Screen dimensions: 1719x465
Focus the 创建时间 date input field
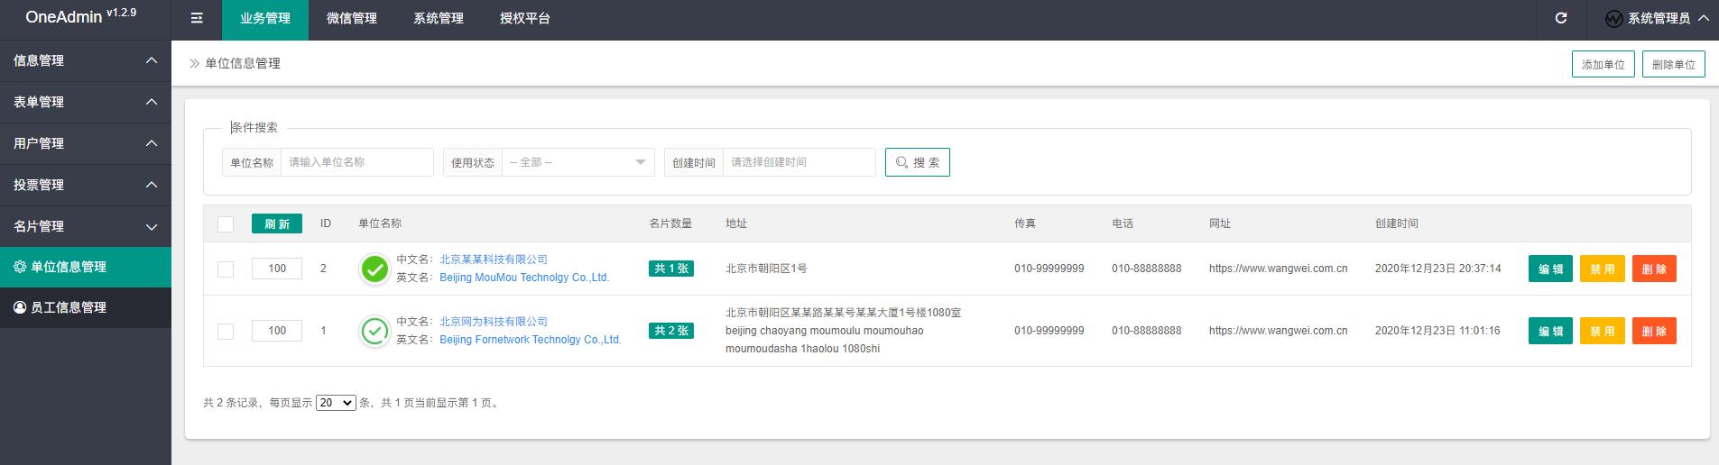(x=799, y=162)
